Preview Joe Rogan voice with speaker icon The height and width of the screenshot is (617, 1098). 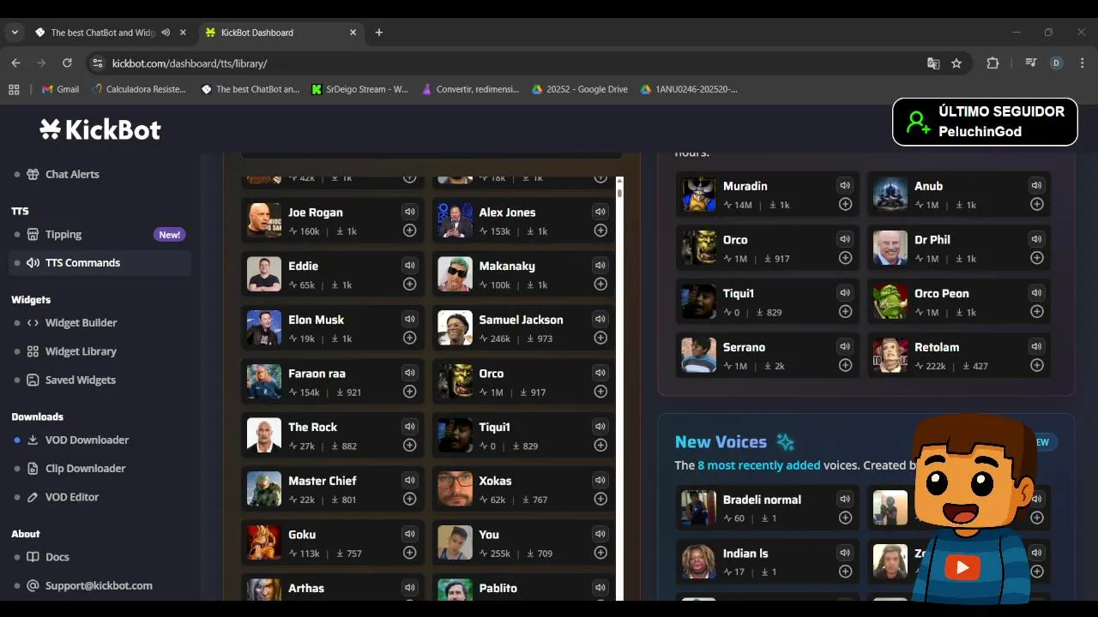tap(409, 212)
